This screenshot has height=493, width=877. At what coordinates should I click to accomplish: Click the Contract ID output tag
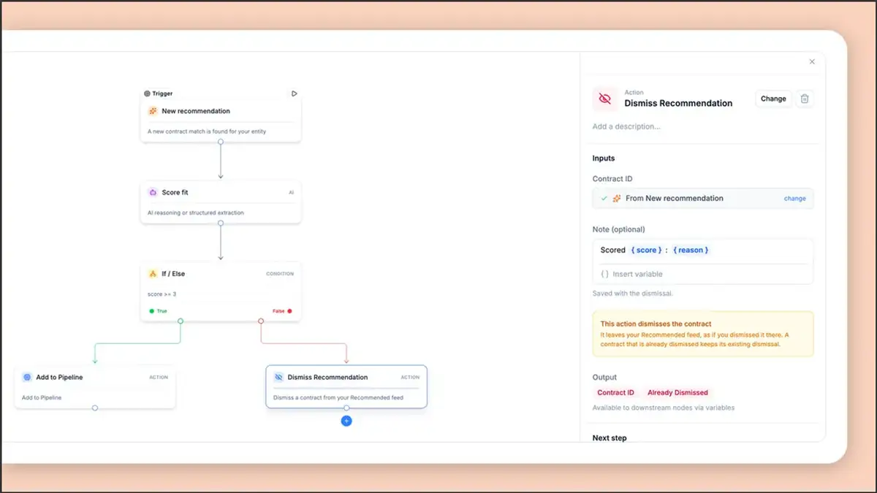(x=615, y=392)
